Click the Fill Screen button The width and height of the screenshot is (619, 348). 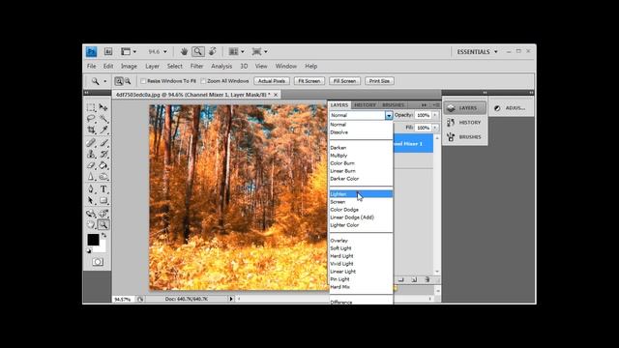344,81
